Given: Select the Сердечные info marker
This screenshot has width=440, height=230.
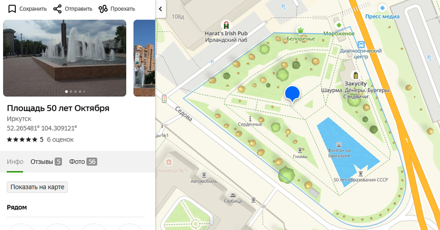Looking at the screenshot, I should click(x=250, y=119).
